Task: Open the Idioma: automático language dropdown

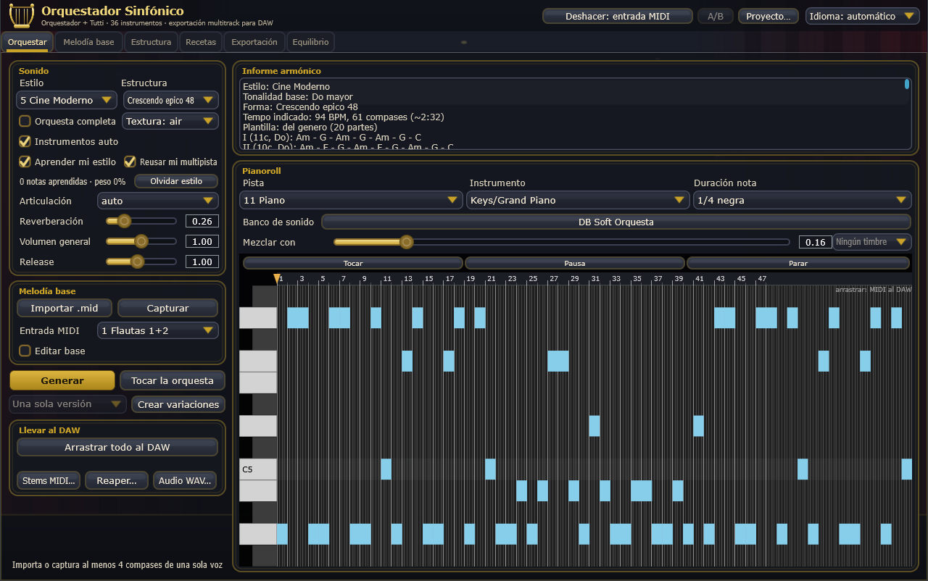Action: click(863, 16)
